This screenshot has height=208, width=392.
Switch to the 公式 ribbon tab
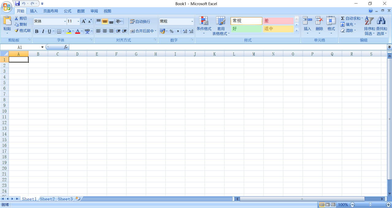[67, 11]
